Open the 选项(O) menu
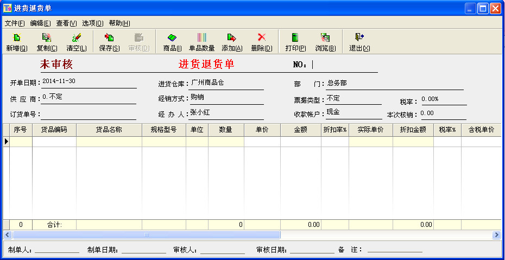505x260 pixels. tap(93, 23)
